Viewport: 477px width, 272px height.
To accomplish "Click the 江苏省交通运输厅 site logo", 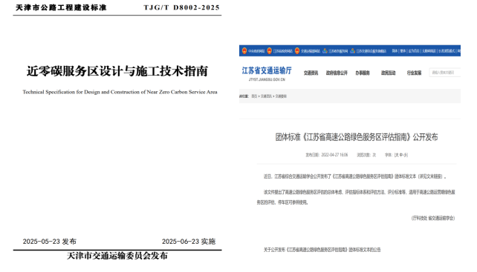I will tap(267, 70).
